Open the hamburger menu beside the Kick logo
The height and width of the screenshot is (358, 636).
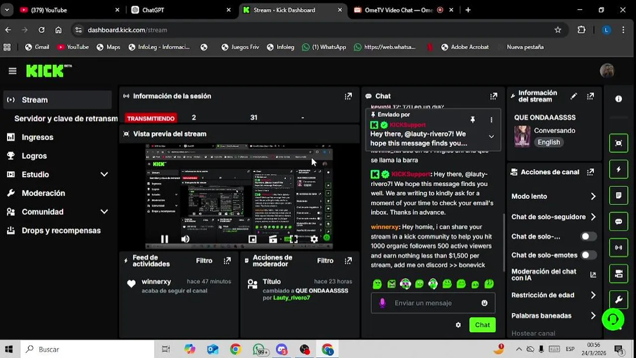(x=12, y=71)
